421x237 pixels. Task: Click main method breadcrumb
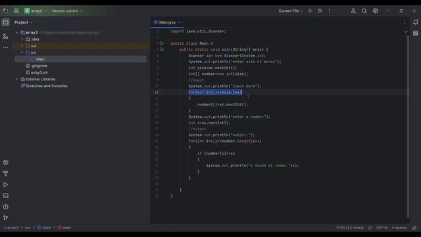(64, 228)
